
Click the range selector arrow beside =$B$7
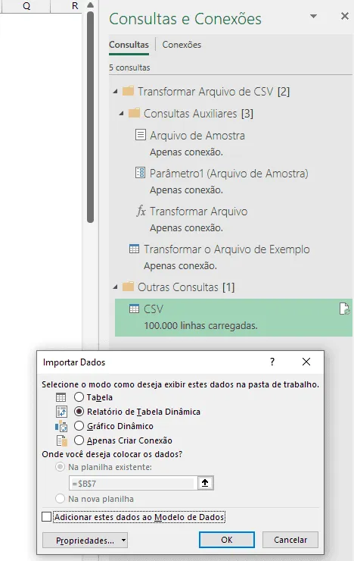tap(205, 483)
